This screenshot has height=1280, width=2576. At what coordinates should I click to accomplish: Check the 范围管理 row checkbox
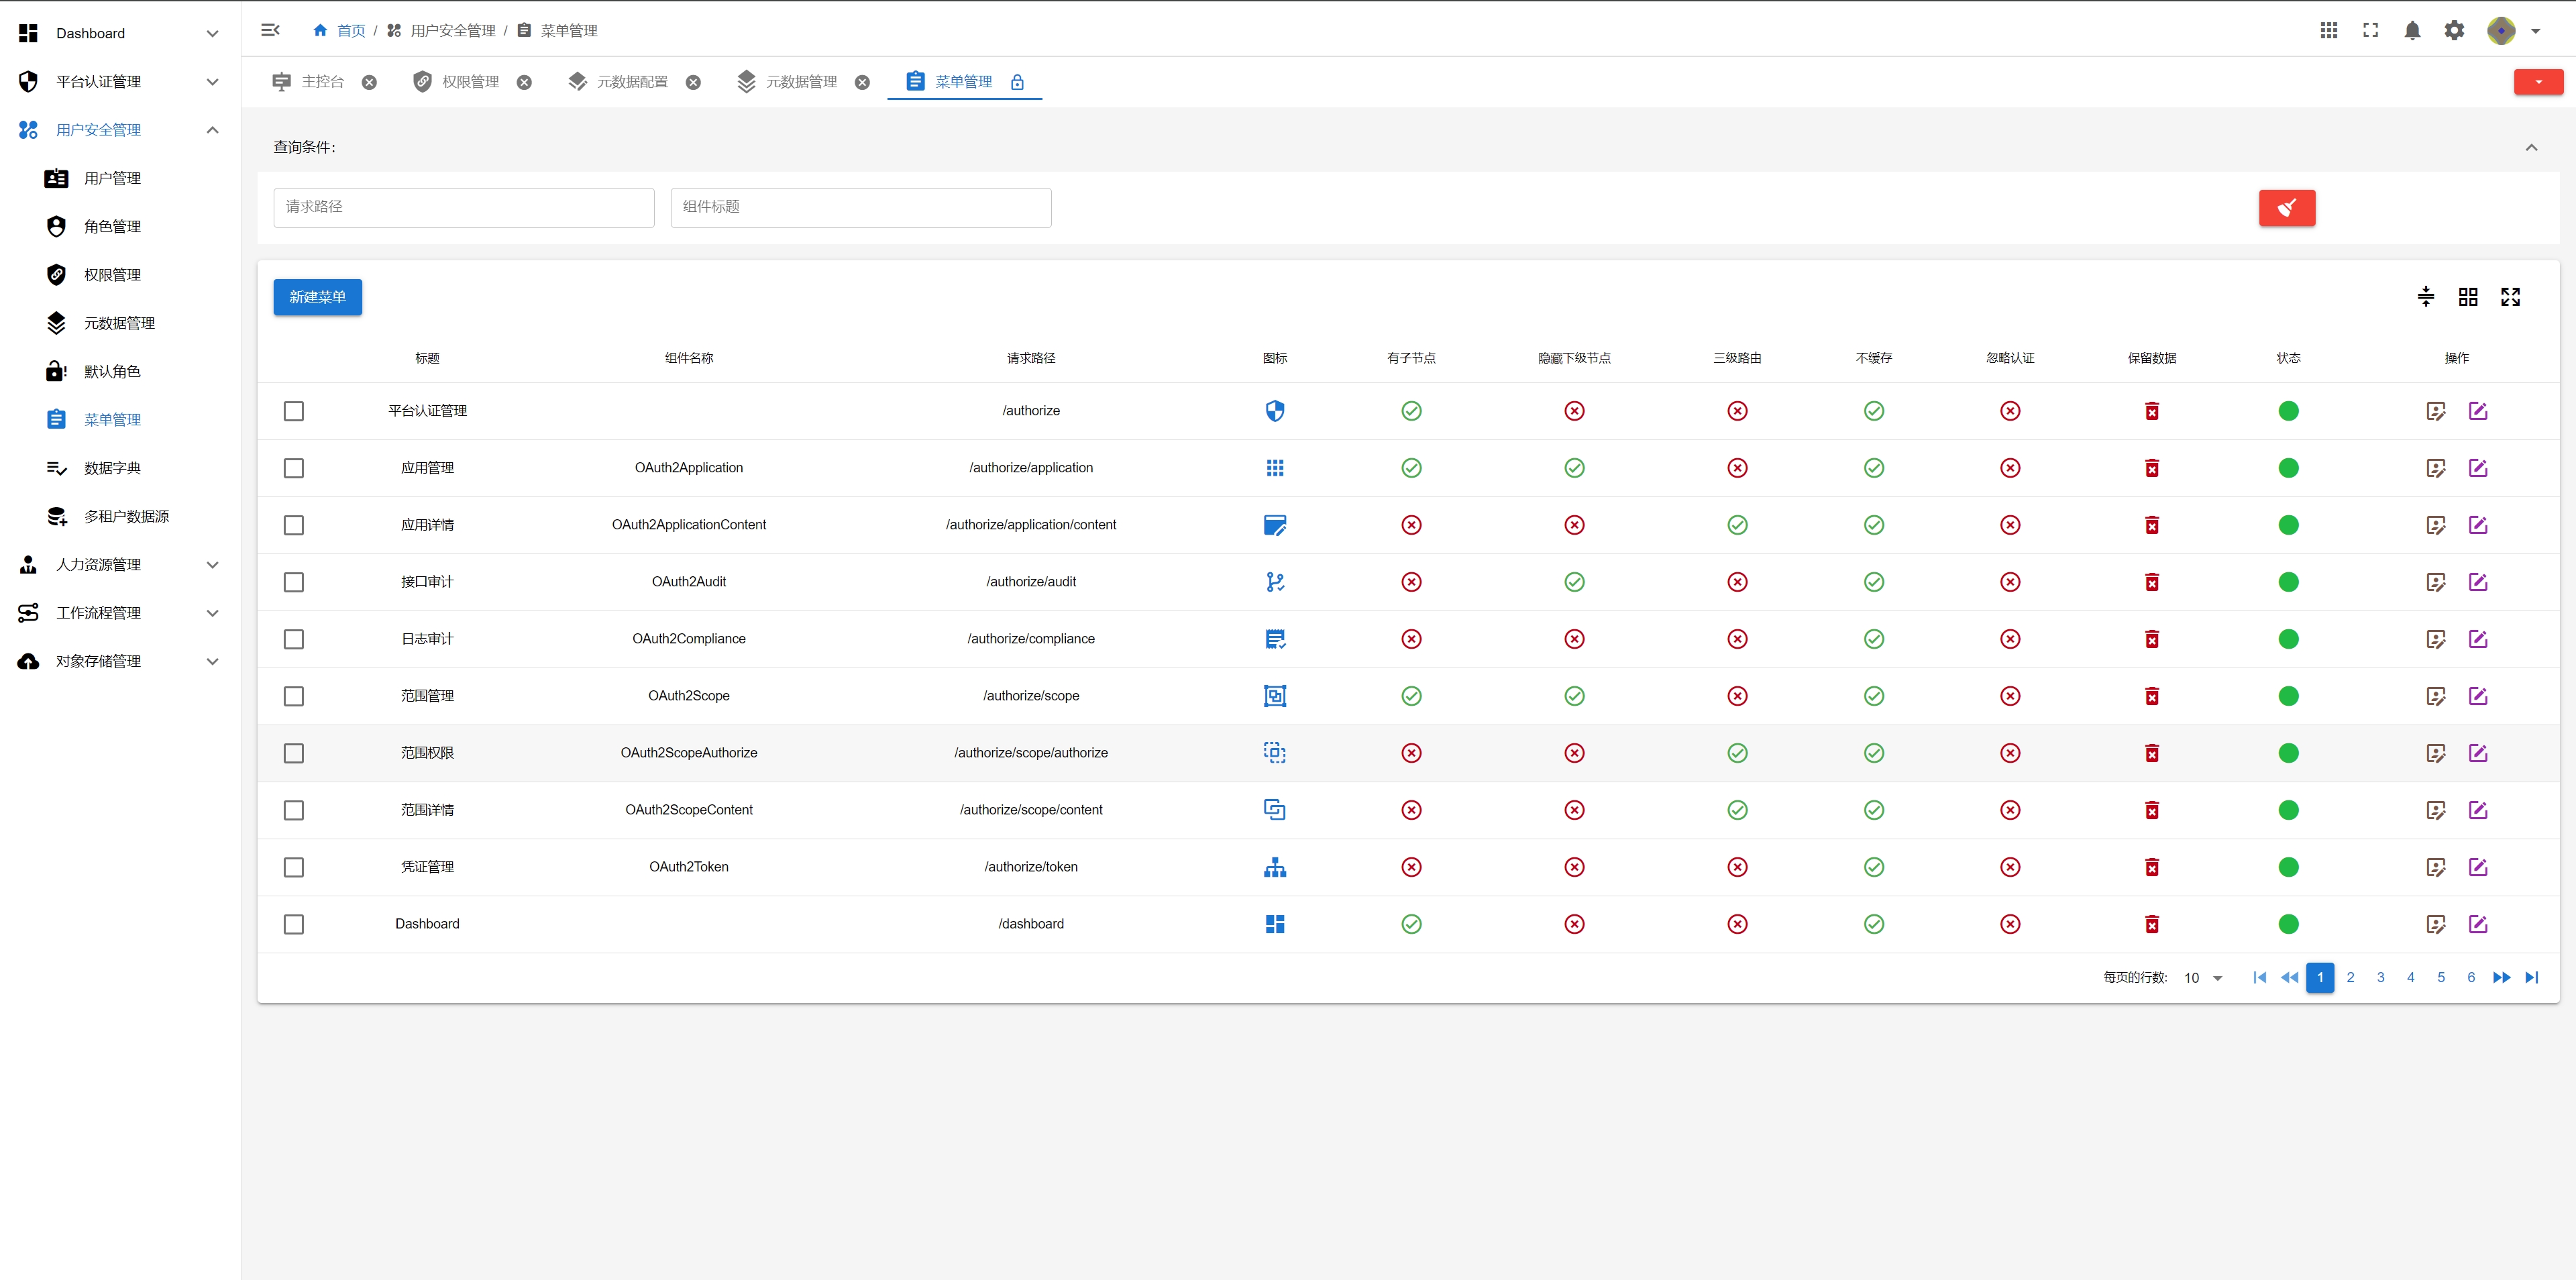point(293,696)
